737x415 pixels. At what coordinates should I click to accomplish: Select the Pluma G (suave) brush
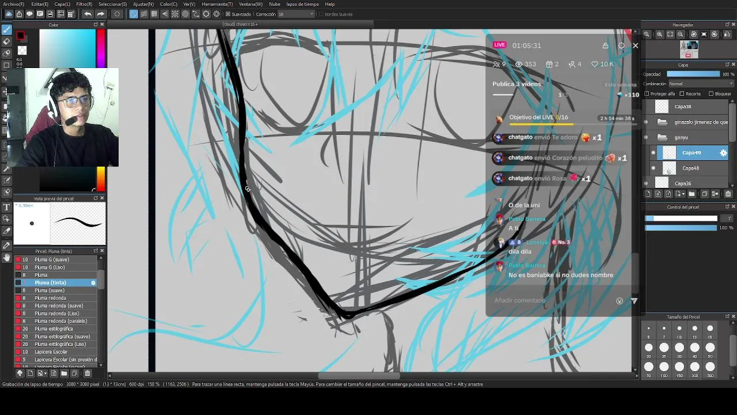click(56, 259)
